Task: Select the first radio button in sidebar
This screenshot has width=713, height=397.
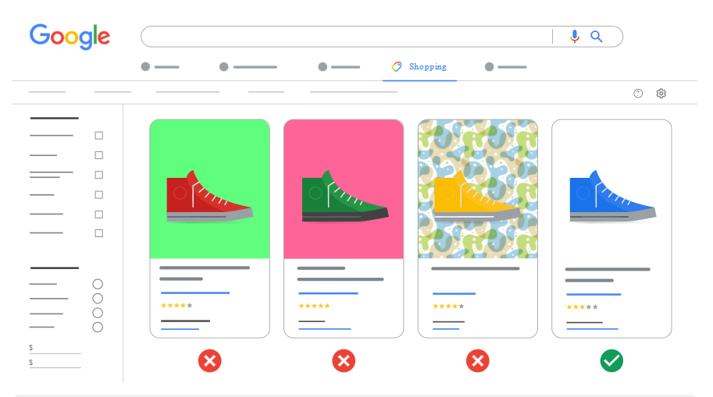Action: click(x=98, y=284)
